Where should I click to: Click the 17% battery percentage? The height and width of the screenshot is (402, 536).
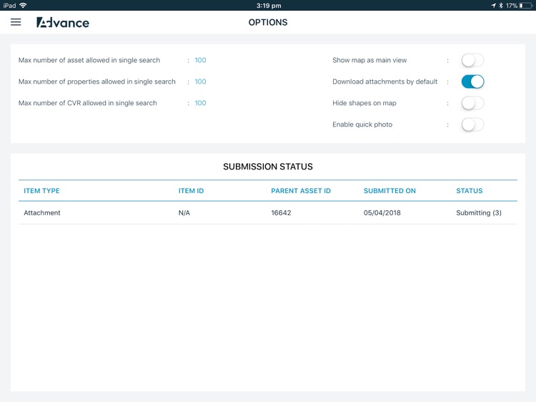click(x=512, y=6)
